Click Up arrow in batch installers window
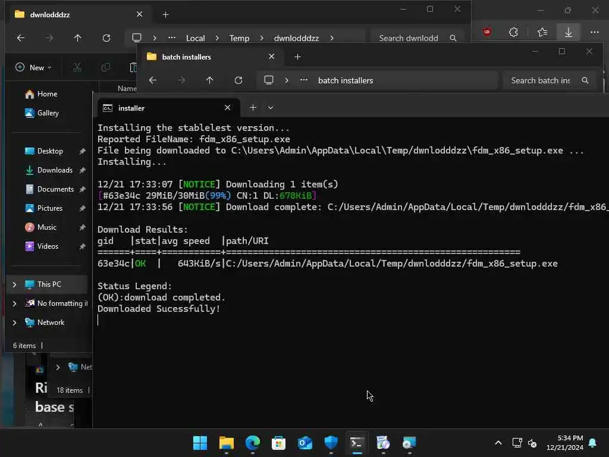 coord(210,80)
